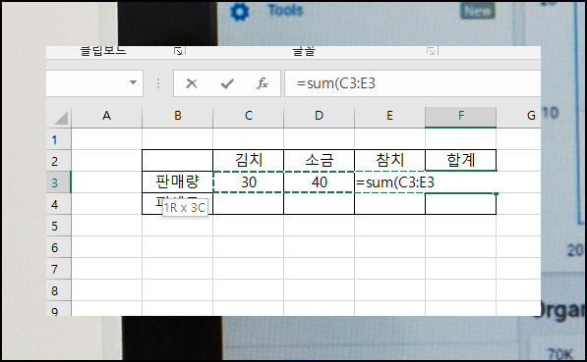
Task: Select column G header
Action: coord(519,117)
